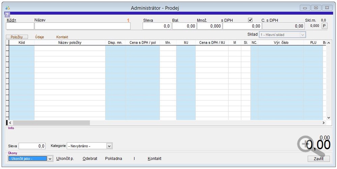Click the Výr. číslo column header
This screenshot has width=337, height=169.
[281, 43]
